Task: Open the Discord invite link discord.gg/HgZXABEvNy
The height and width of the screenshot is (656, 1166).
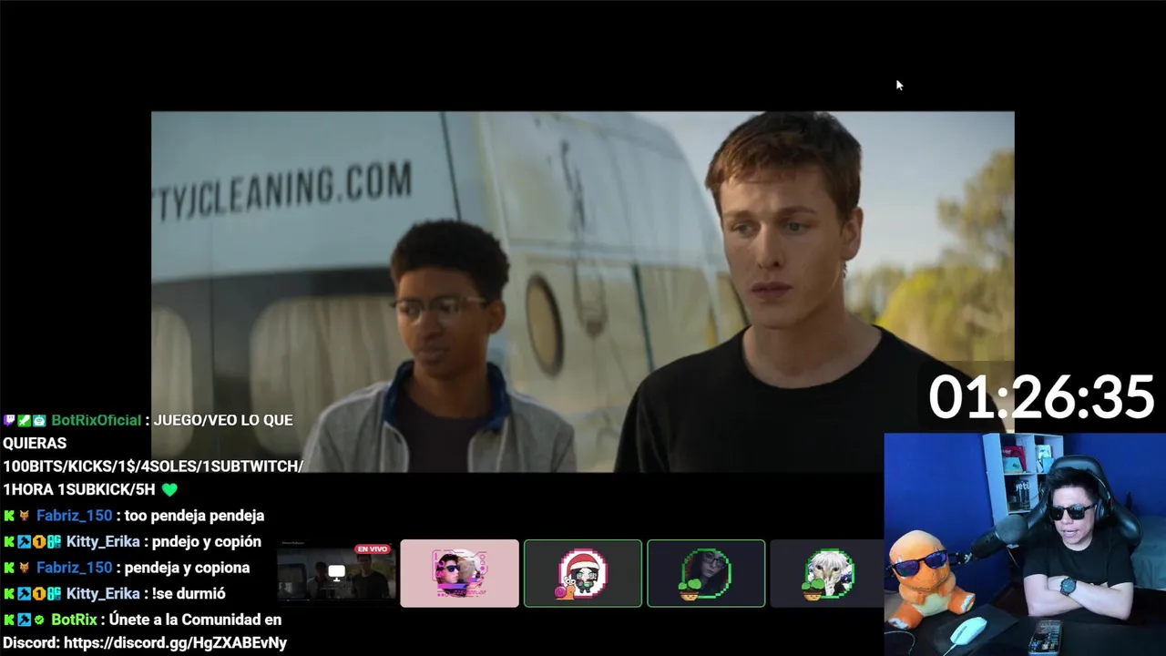Action: [175, 642]
